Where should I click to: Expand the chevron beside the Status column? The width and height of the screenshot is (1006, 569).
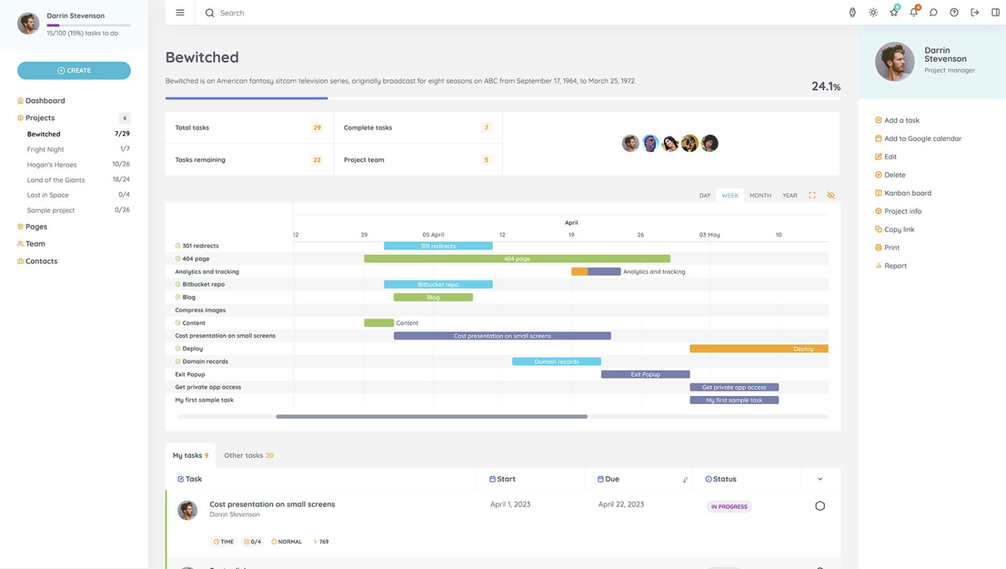coord(820,479)
